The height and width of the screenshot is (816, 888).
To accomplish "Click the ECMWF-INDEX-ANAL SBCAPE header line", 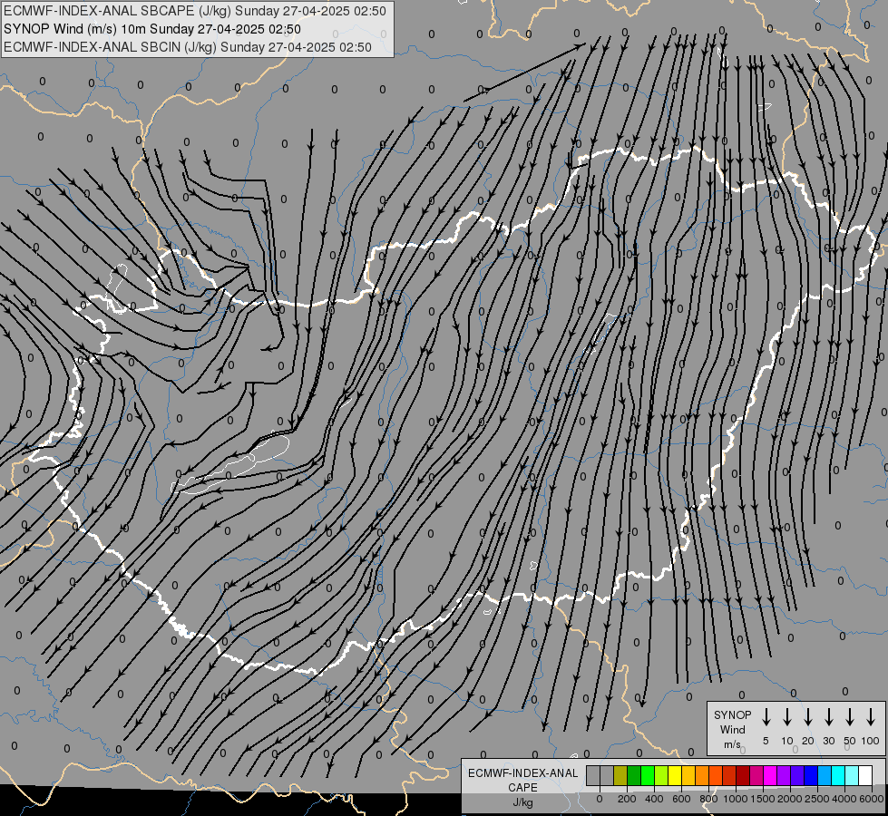I will tap(195, 11).
